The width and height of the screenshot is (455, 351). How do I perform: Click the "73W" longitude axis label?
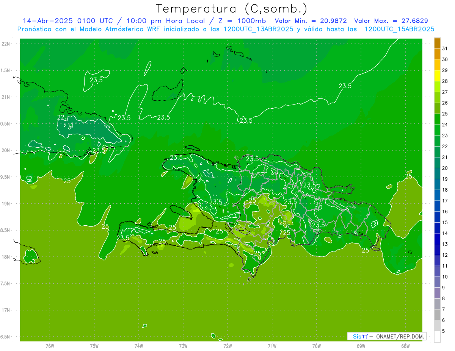[183, 346]
